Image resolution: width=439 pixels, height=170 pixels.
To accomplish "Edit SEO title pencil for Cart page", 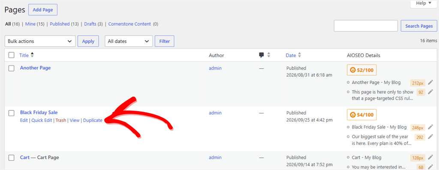I will click(x=430, y=157).
